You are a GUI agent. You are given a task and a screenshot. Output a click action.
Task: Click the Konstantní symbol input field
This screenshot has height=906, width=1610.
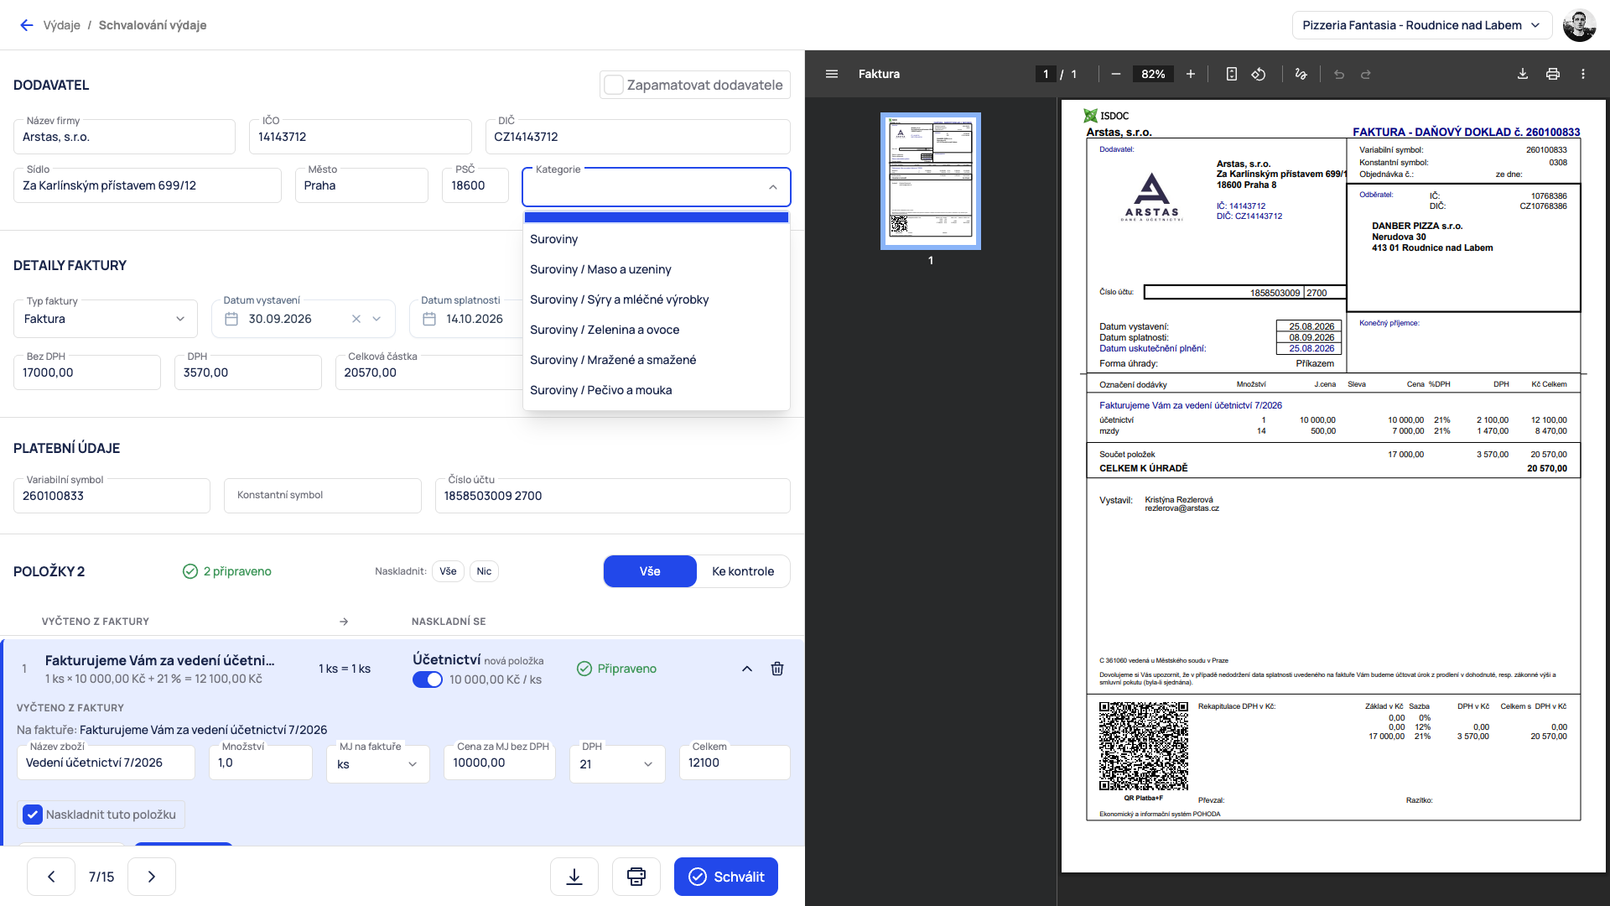click(x=323, y=496)
